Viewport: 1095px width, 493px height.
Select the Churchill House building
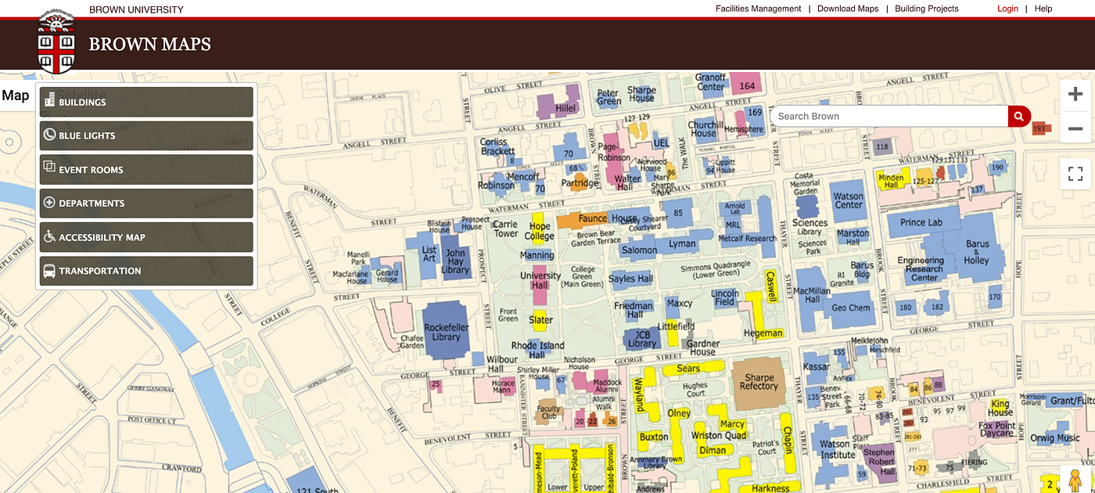point(704,129)
